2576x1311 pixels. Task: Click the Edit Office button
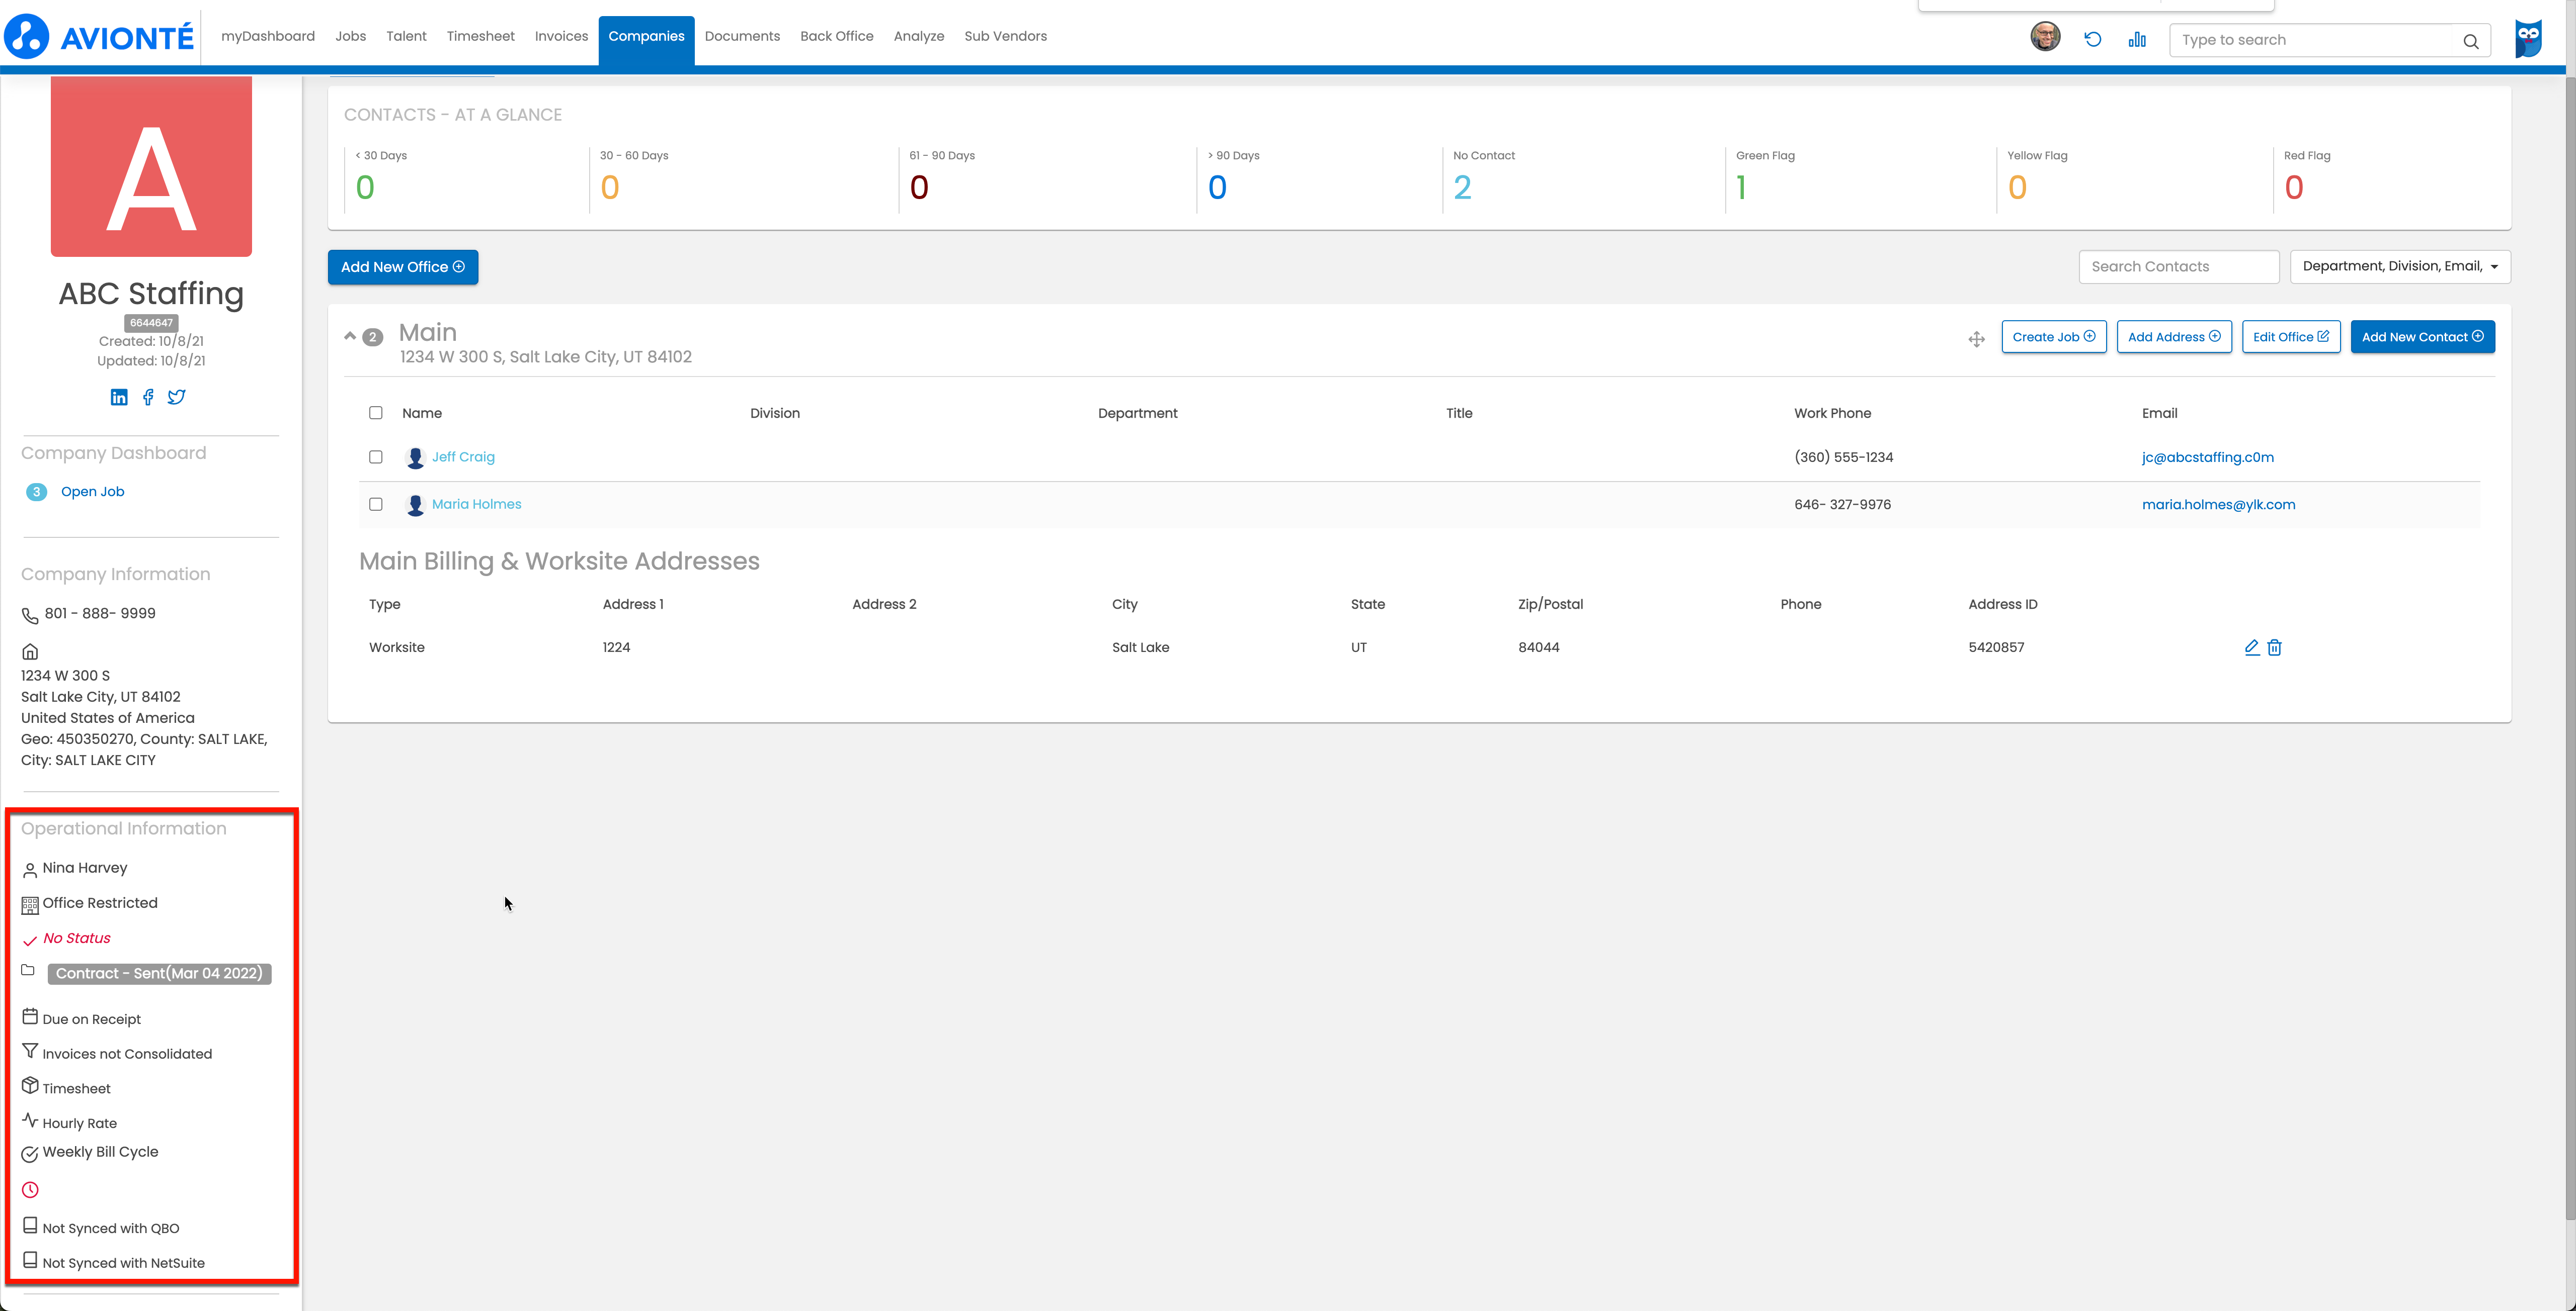[x=2291, y=337]
